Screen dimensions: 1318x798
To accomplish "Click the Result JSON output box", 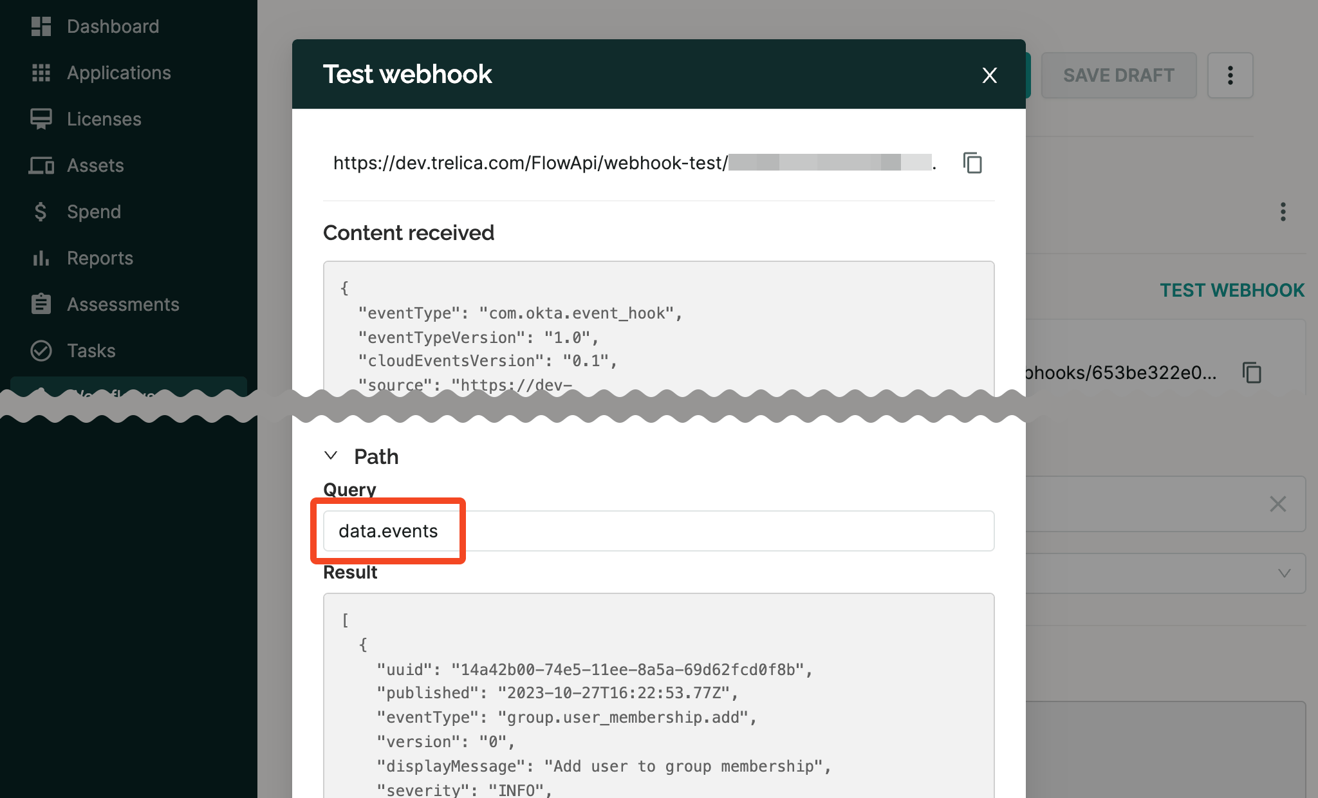I will click(x=659, y=696).
